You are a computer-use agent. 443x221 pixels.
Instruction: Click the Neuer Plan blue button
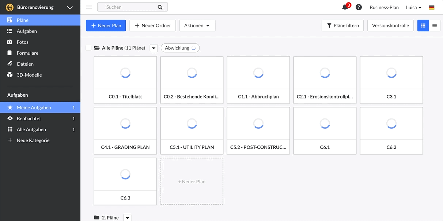click(106, 26)
